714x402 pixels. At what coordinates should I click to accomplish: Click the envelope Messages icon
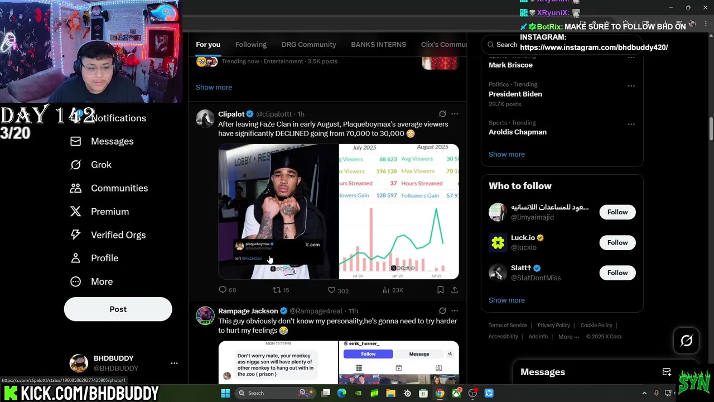(76, 141)
